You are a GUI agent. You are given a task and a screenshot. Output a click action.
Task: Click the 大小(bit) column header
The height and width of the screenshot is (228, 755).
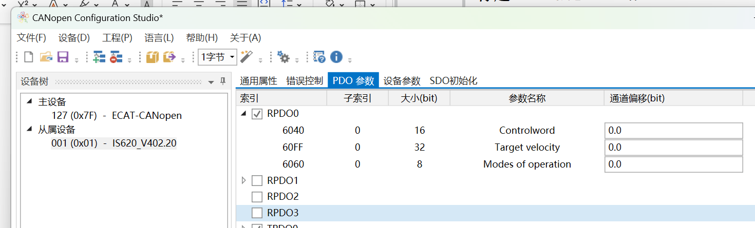pyautogui.click(x=419, y=98)
